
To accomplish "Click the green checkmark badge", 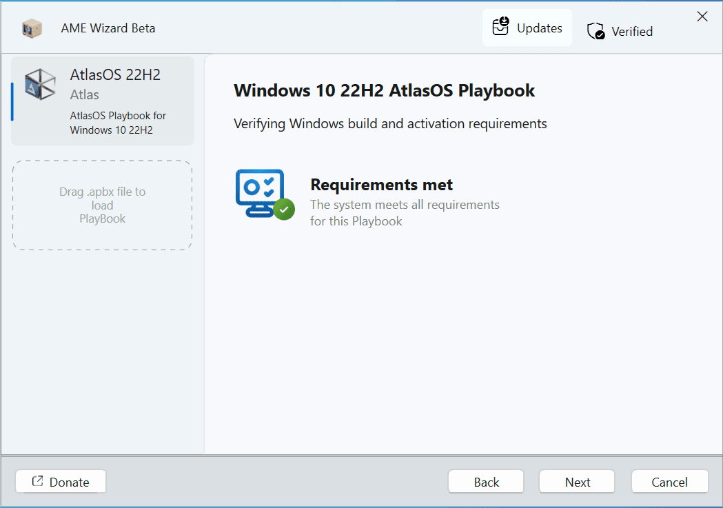I will click(x=283, y=209).
